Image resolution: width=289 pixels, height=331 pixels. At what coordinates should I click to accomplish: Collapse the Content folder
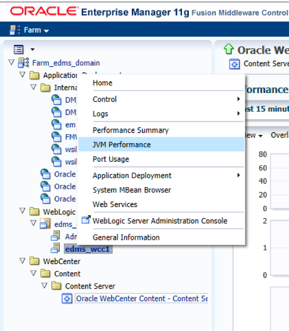tap(33, 273)
